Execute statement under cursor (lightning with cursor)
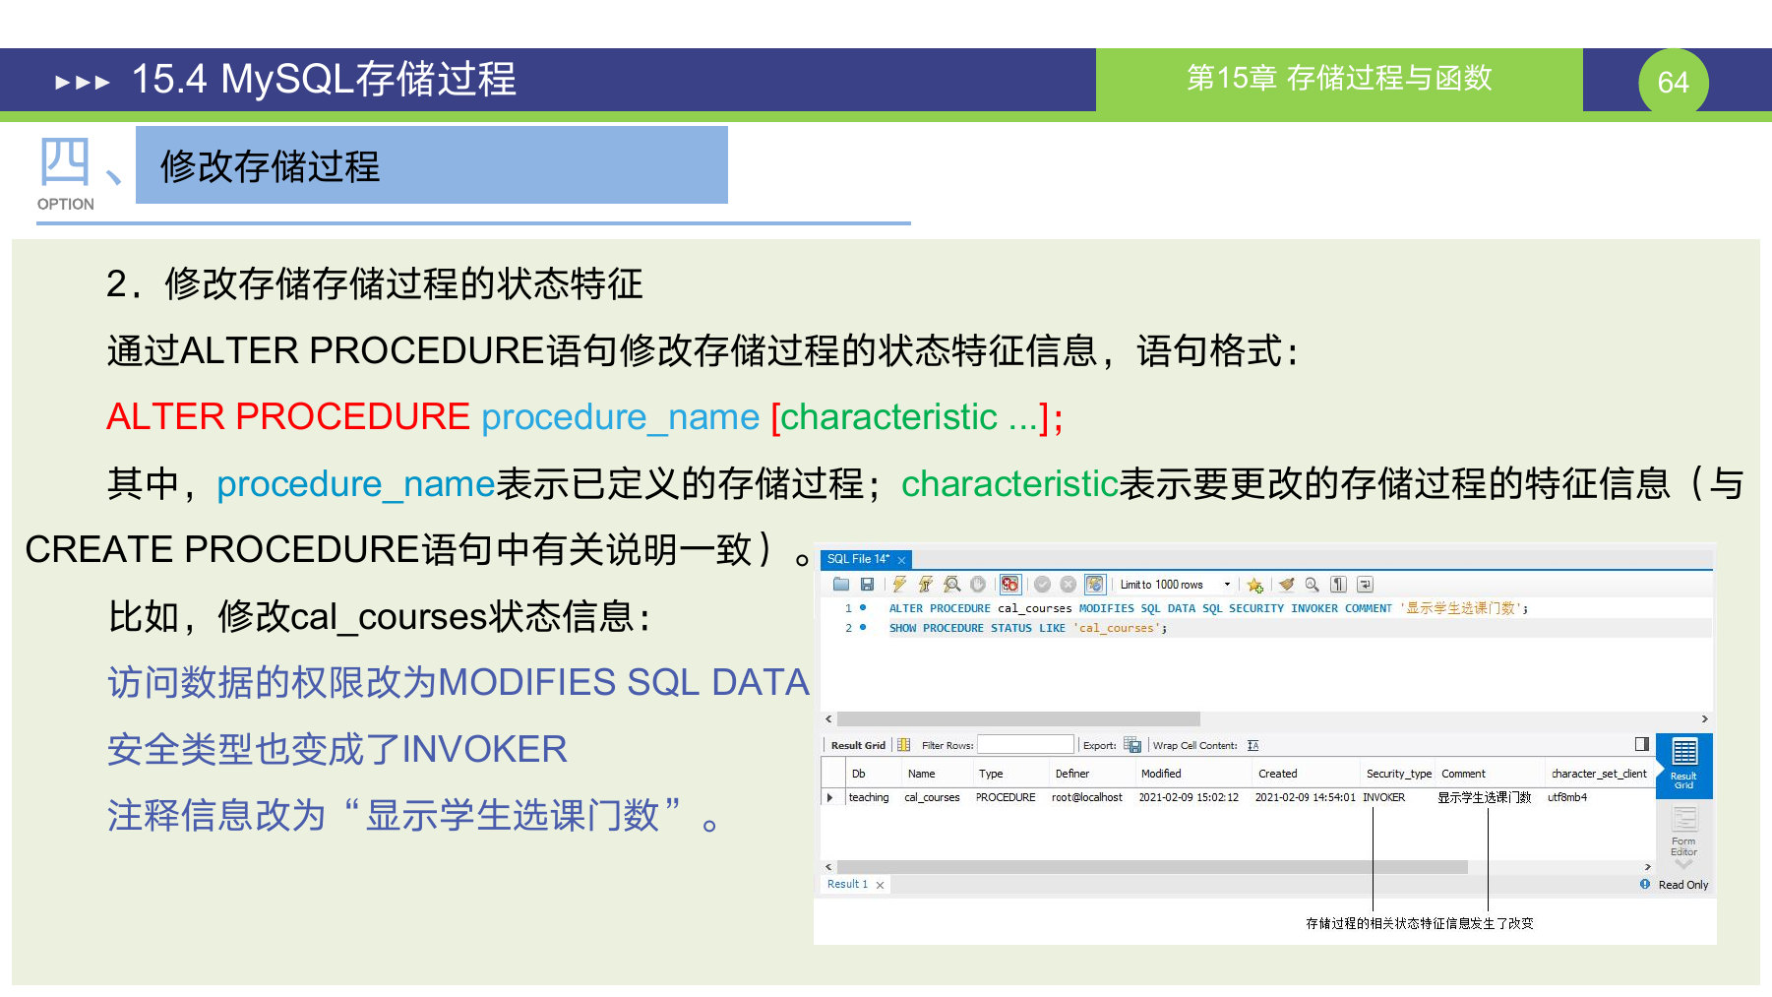This screenshot has width=1772, height=997. pos(925,585)
